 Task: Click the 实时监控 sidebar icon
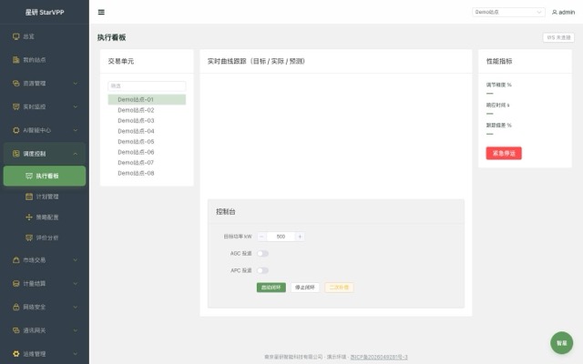16,106
